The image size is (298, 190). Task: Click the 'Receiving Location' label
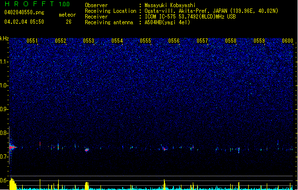(110, 11)
